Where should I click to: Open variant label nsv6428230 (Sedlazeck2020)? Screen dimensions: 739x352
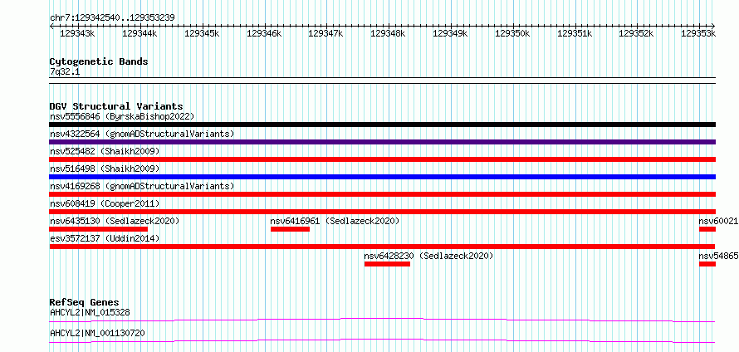tap(428, 256)
